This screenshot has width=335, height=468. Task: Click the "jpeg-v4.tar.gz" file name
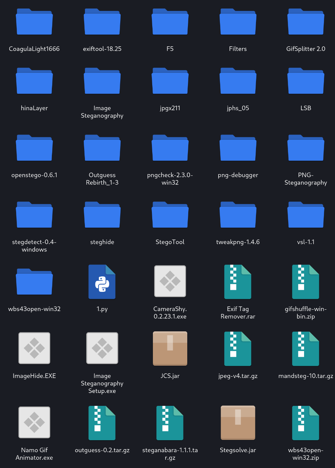point(238,376)
